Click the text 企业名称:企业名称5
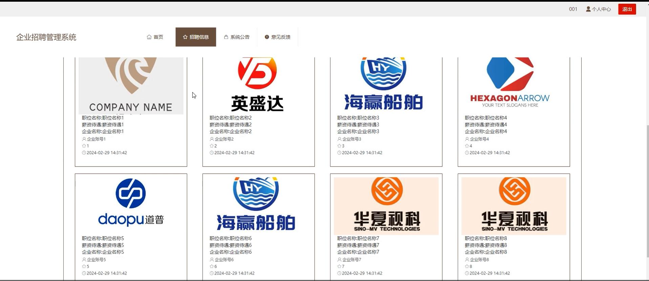 (x=103, y=252)
